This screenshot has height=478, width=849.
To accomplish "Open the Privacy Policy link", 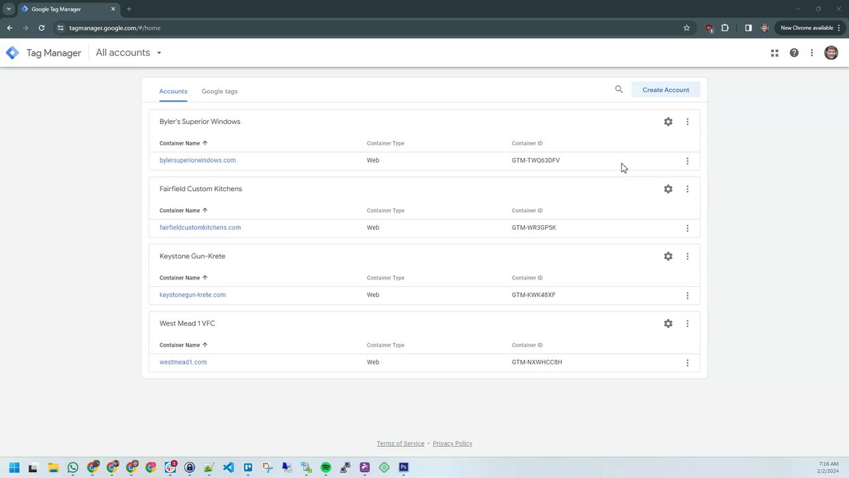I will tap(452, 443).
